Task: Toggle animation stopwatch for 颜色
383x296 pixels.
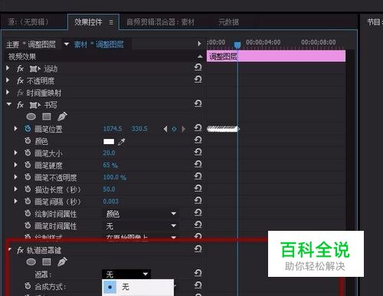Action: [28, 140]
